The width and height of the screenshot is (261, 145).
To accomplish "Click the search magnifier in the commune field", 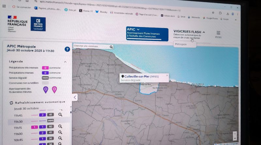I will (111, 47).
